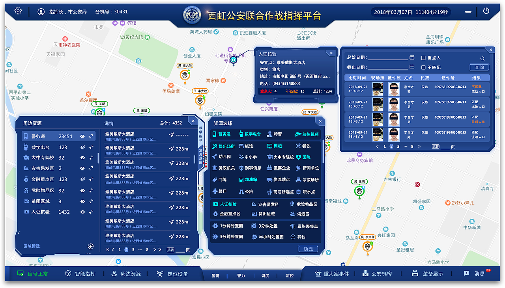This screenshot has height=288, width=505.
Task: Enable the 不匹配 filter checkbox
Action: [x=424, y=67]
